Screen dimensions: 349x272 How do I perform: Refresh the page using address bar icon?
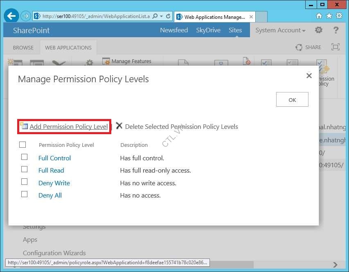tap(168, 16)
